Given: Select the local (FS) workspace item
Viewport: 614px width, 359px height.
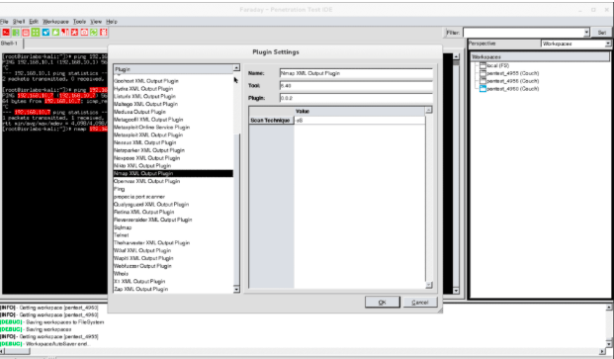Looking at the screenshot, I should tap(497, 66).
